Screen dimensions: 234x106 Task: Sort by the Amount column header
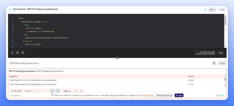click(x=191, y=77)
